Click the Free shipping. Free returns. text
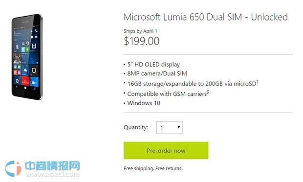303x182 pixels. click(153, 168)
